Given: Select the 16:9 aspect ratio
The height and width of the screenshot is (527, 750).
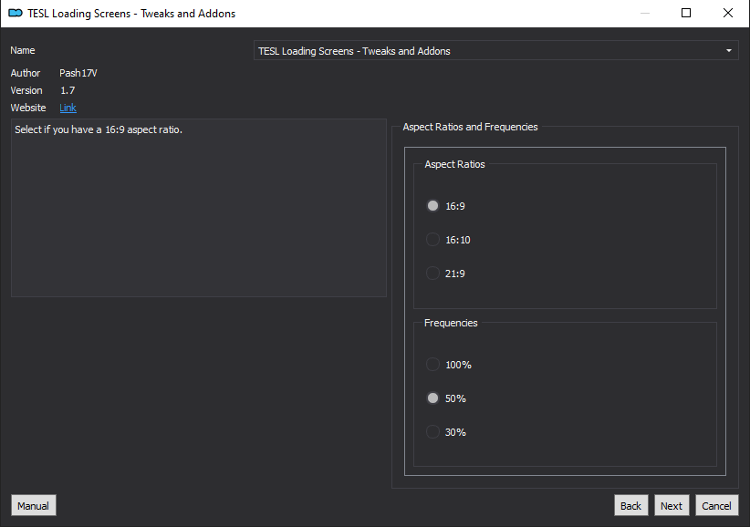Looking at the screenshot, I should pos(433,206).
